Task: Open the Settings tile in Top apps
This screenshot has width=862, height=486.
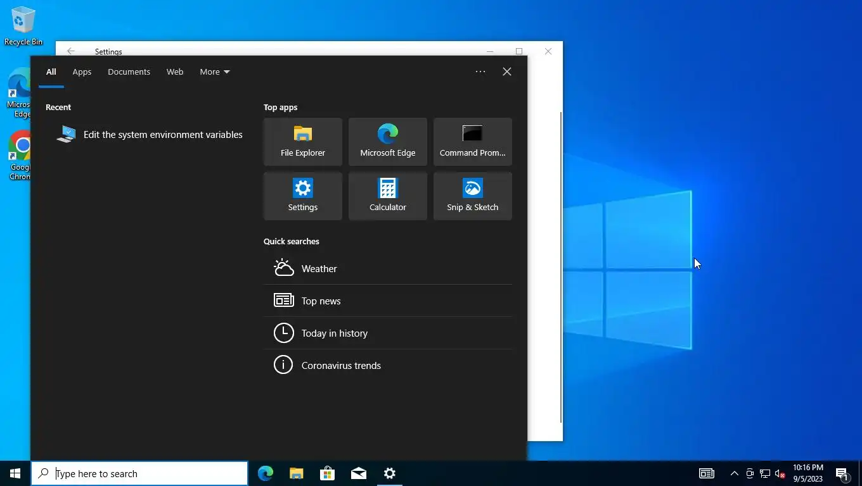Action: 303,196
